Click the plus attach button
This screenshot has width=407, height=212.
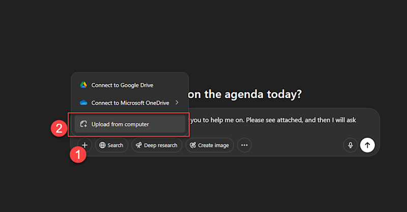[84, 145]
